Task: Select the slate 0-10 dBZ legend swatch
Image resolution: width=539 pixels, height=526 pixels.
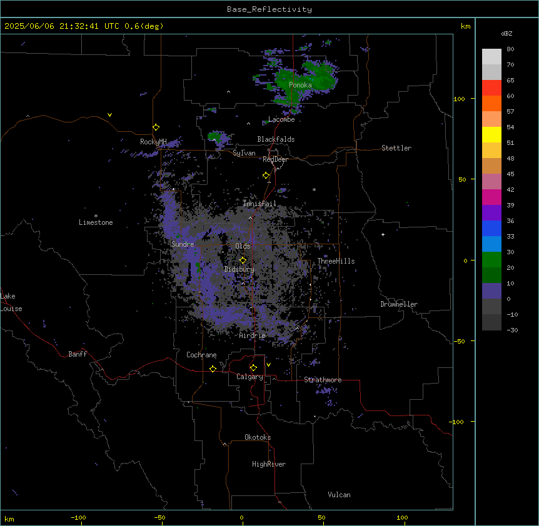Action: 491,291
